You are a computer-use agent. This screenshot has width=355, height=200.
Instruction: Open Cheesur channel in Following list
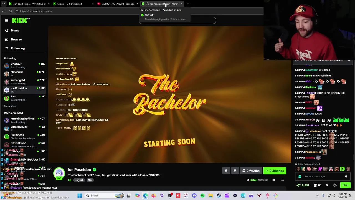(24, 65)
